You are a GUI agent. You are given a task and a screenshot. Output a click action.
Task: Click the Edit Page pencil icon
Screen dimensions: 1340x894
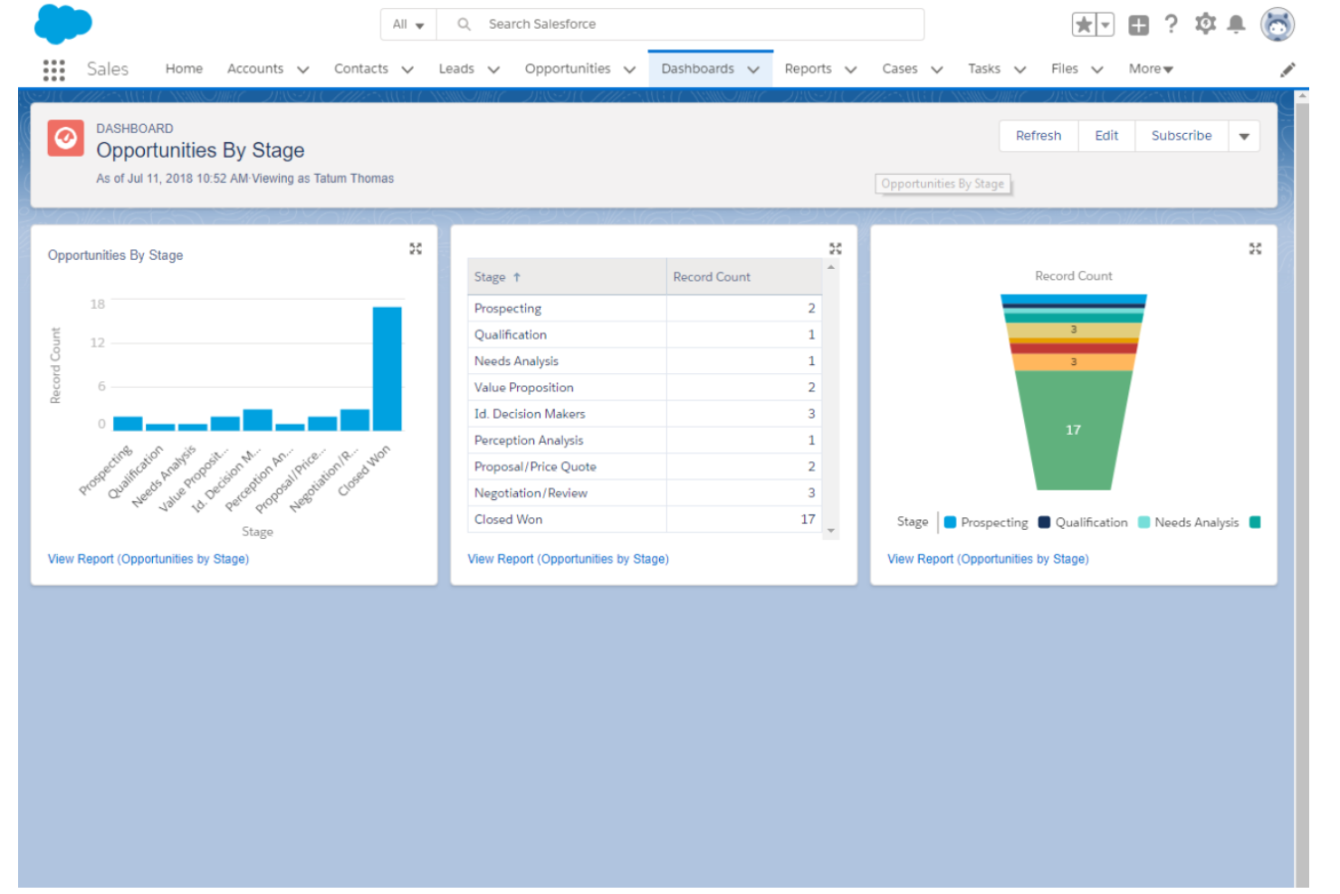1287,69
